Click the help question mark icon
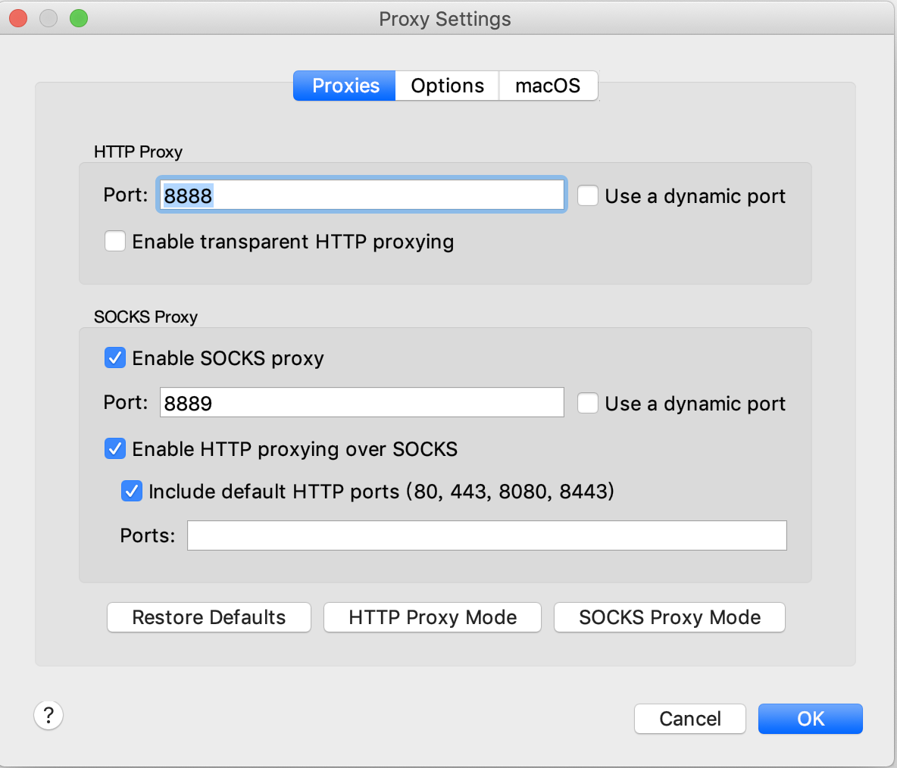The height and width of the screenshot is (768, 897). (x=48, y=715)
